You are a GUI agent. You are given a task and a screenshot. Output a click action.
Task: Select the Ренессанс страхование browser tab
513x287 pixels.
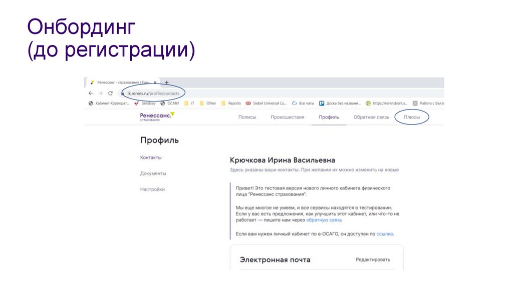pos(123,82)
